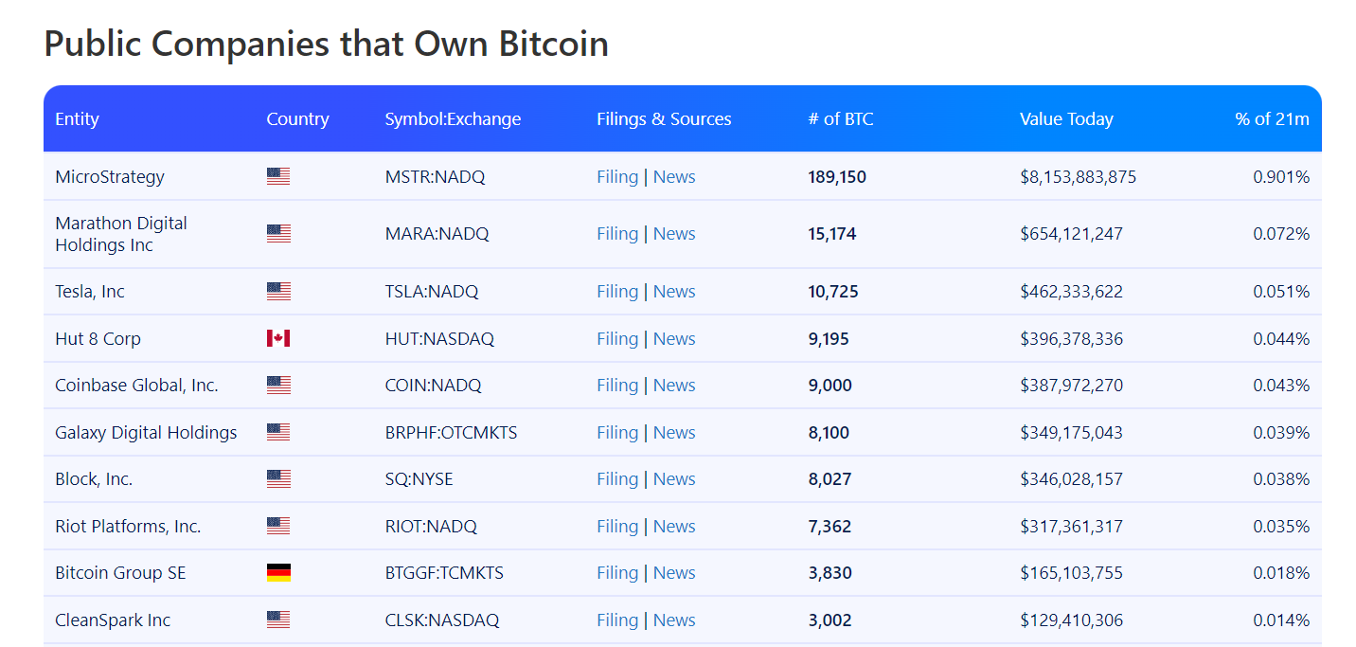Click the US flag next to Marathon Digital Holdings
The image size is (1356, 647).
tap(278, 233)
